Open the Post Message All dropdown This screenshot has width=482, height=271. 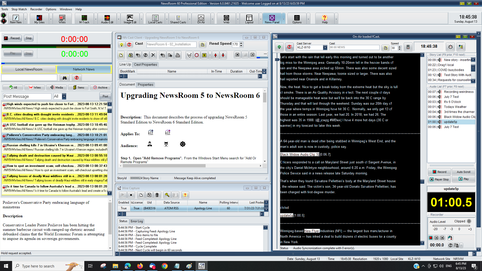(x=64, y=96)
